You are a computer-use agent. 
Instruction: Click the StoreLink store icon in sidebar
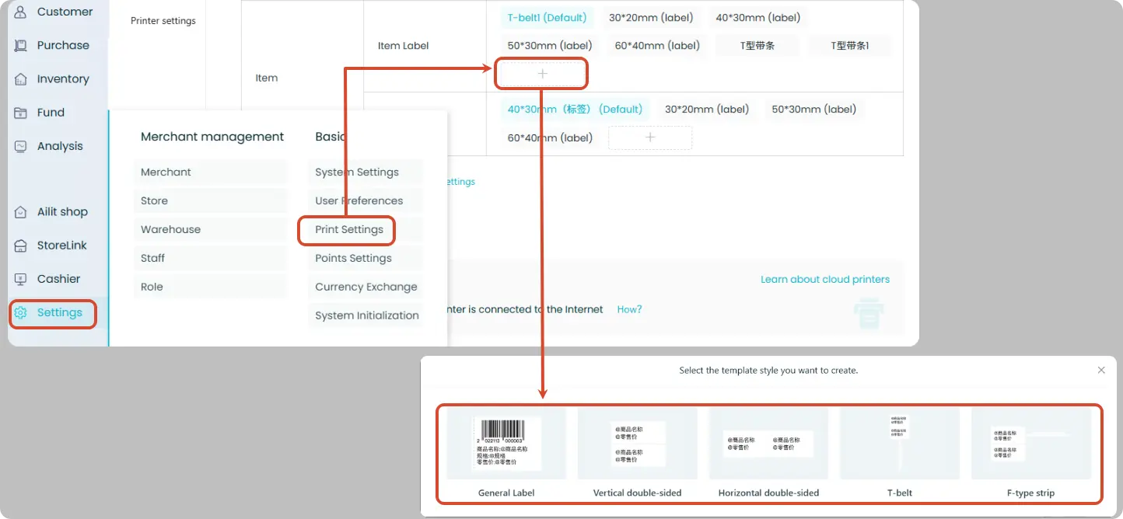(x=21, y=245)
